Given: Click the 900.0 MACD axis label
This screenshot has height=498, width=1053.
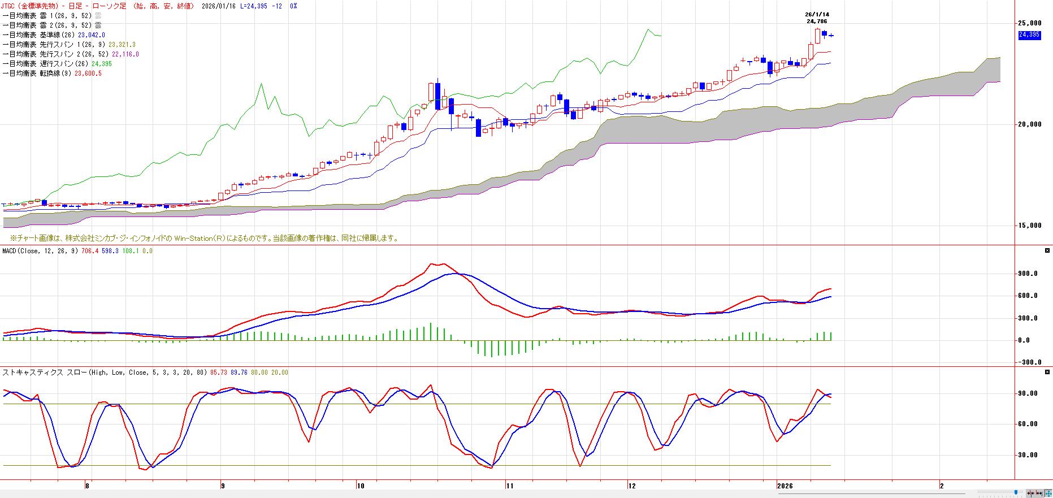Looking at the screenshot, I should pos(1028,274).
